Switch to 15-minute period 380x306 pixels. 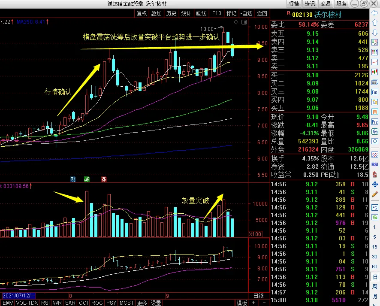point(375,247)
